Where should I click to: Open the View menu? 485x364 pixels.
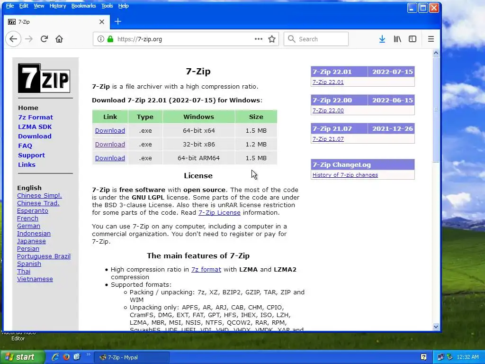pyautogui.click(x=39, y=6)
